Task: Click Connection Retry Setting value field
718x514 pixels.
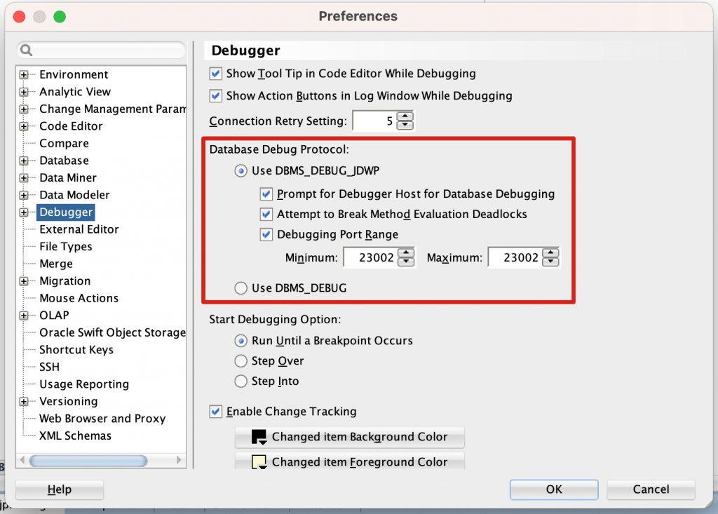Action: click(x=374, y=121)
